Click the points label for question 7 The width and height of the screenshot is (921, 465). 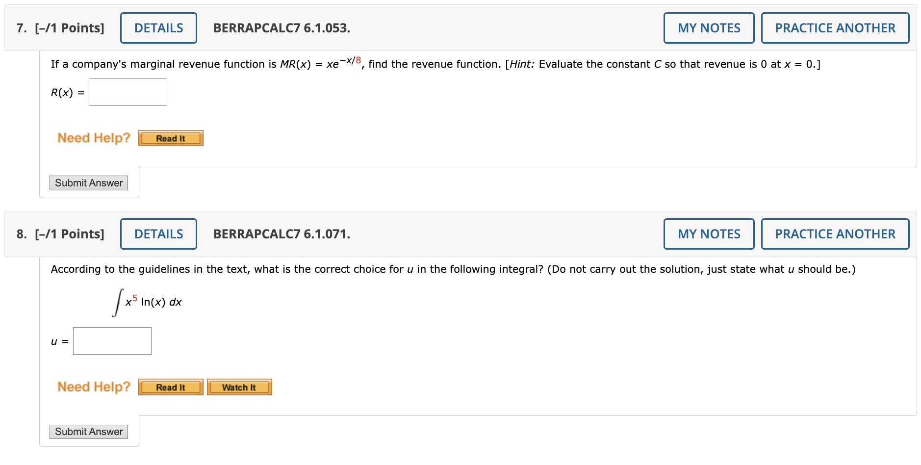point(69,28)
